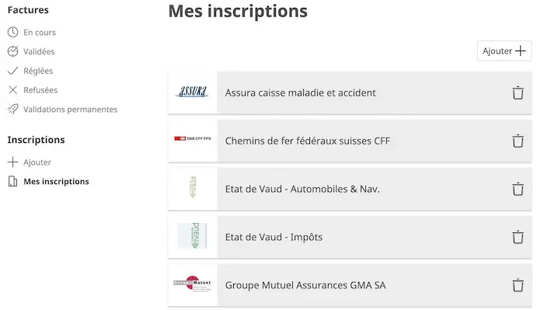Click the Assura logo thumbnail
Screen dimensions: 544x310
(x=192, y=92)
